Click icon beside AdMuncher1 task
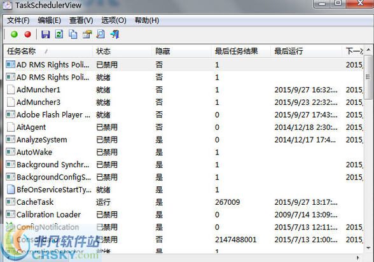Image resolution: width=374 pixels, height=262 pixels. 10,90
